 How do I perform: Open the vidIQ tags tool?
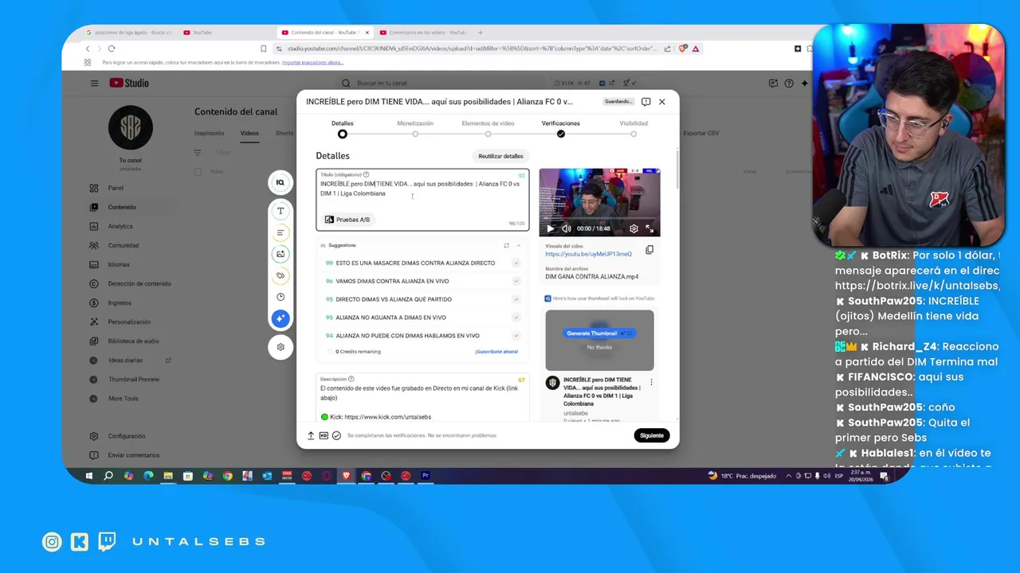pyautogui.click(x=280, y=275)
